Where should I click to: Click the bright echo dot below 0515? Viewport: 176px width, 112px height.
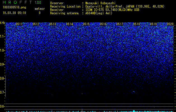pos(82,94)
